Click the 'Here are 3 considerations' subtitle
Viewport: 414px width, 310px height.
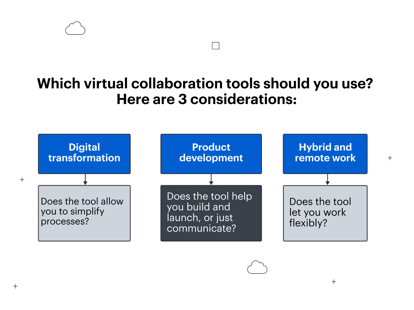207,99
